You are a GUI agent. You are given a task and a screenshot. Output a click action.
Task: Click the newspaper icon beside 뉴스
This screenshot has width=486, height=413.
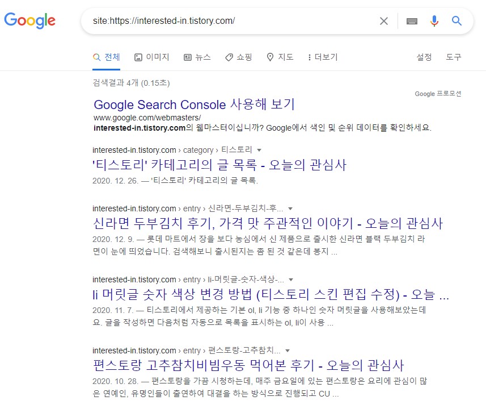tap(188, 57)
